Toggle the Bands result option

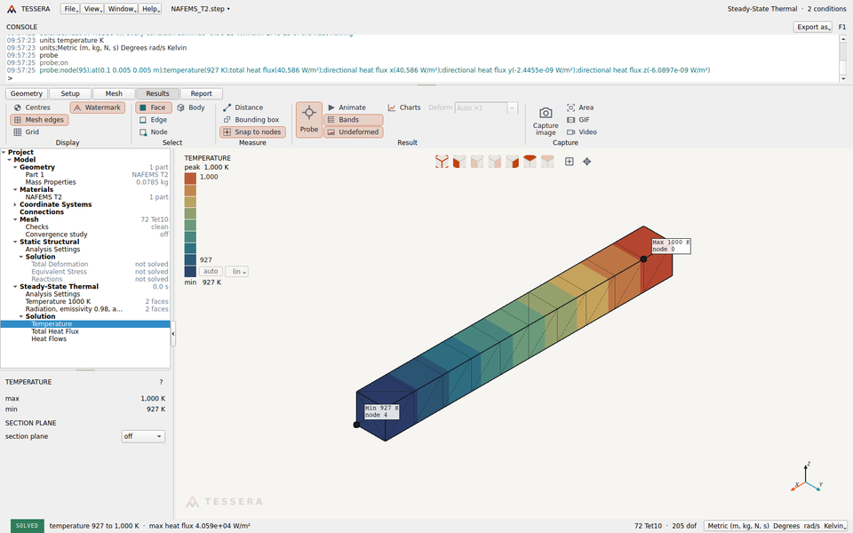tap(354, 120)
